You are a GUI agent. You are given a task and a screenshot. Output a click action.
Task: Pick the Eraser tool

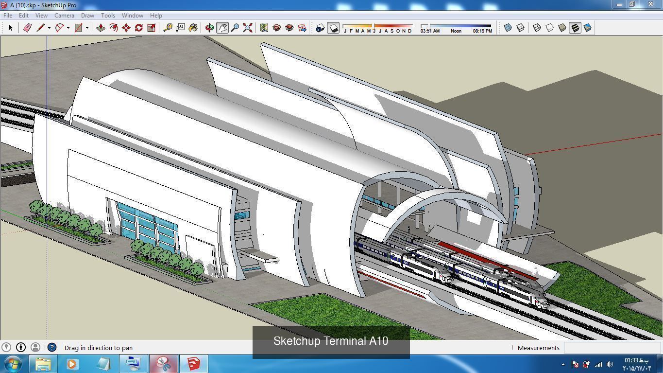tap(27, 28)
